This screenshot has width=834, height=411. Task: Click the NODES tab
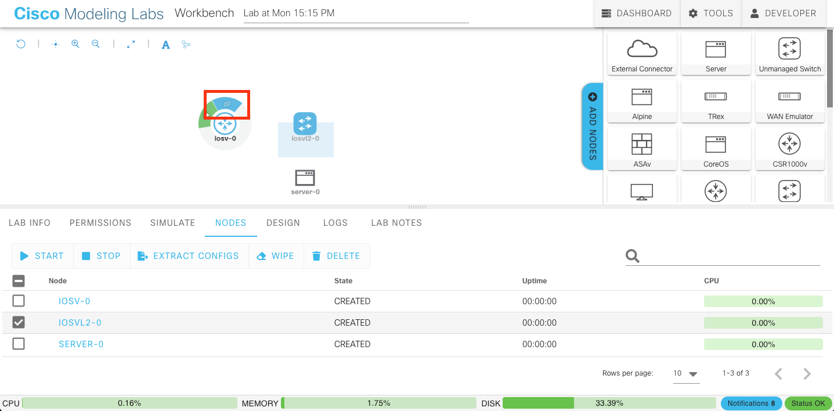coord(231,223)
